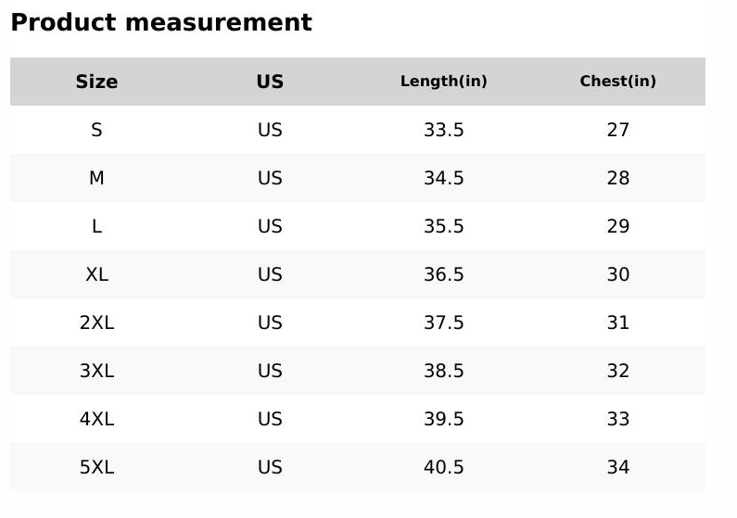Image resolution: width=737 pixels, height=518 pixels.
Task: Select the M size cell
Action: pos(96,178)
